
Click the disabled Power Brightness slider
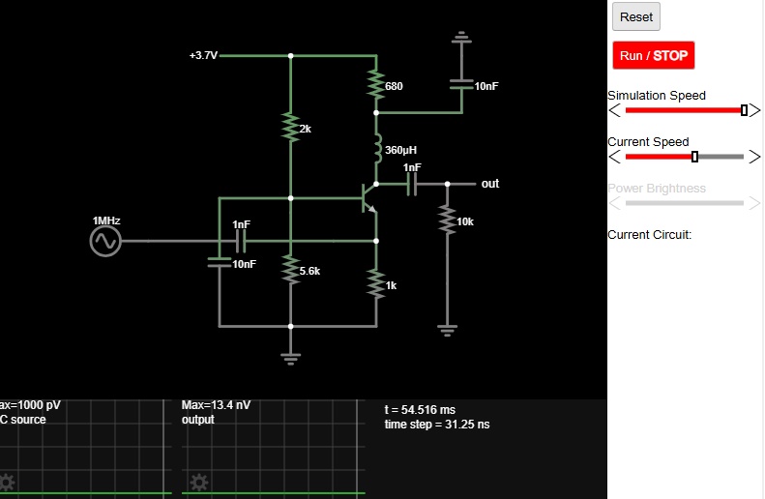click(684, 203)
